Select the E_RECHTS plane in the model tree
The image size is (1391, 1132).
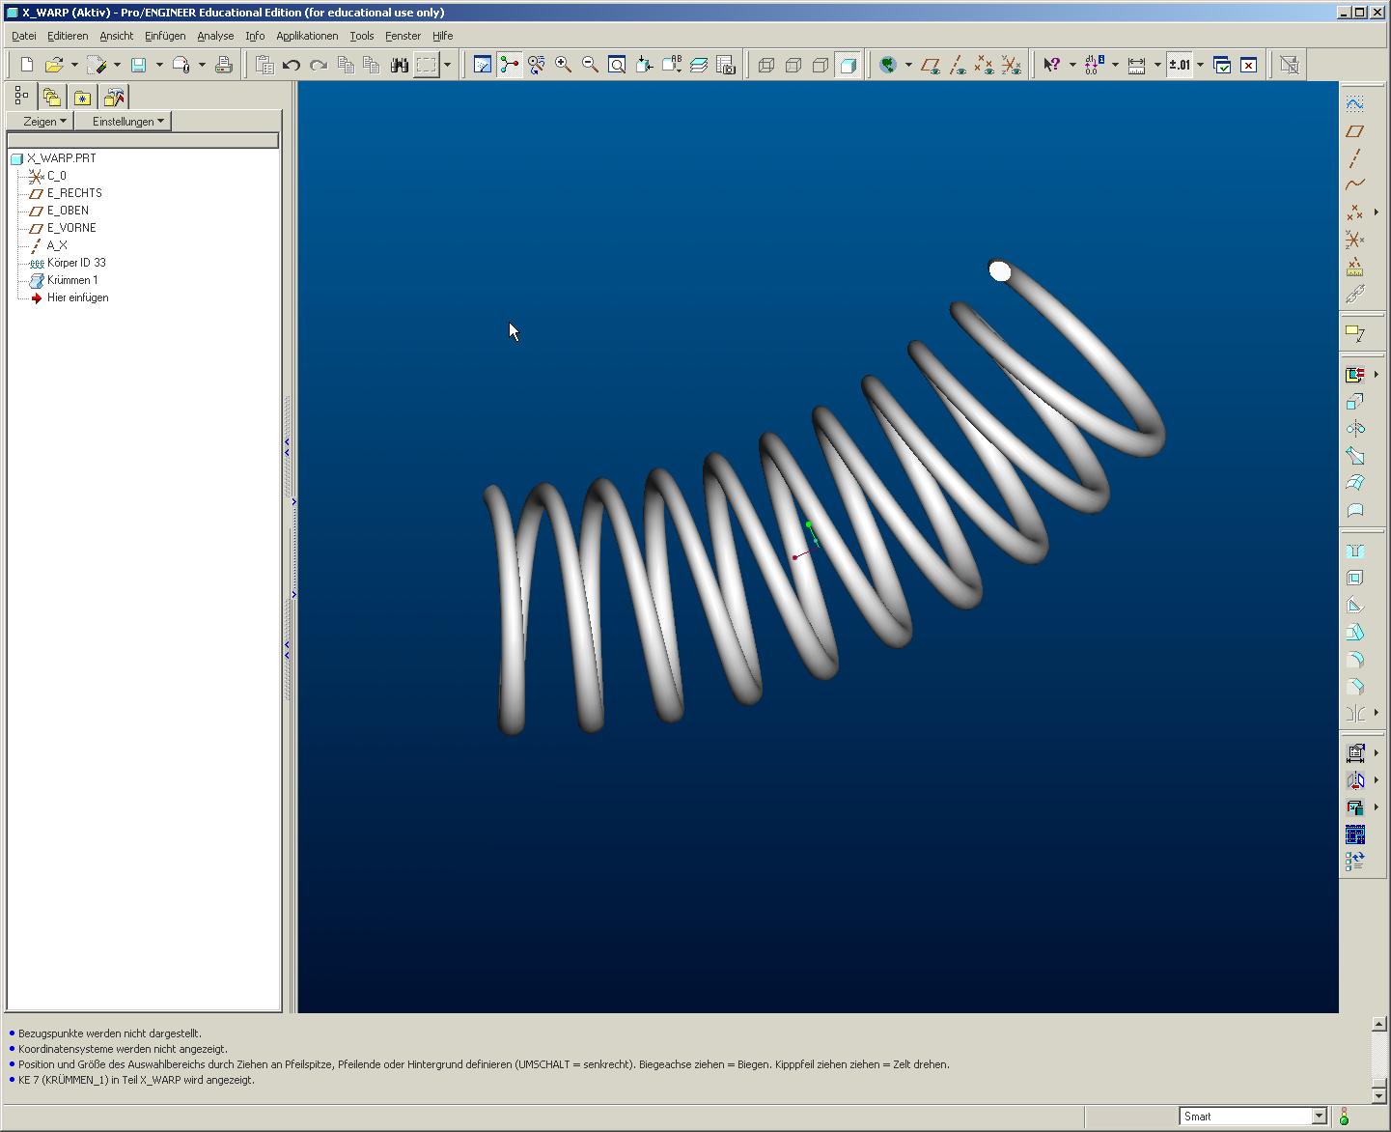click(x=74, y=193)
